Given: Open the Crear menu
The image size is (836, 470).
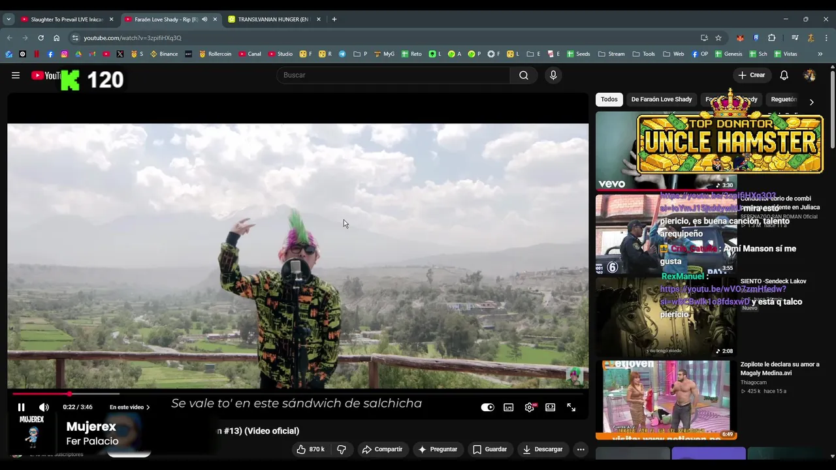Looking at the screenshot, I should [752, 75].
